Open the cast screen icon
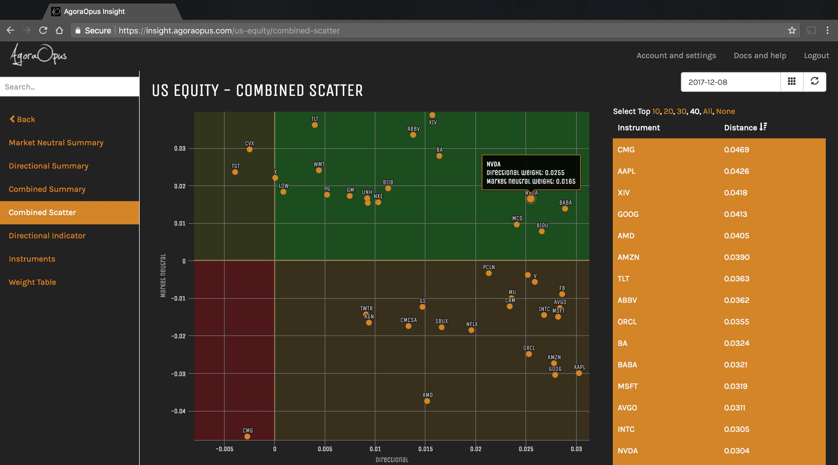The height and width of the screenshot is (465, 838). 811,30
